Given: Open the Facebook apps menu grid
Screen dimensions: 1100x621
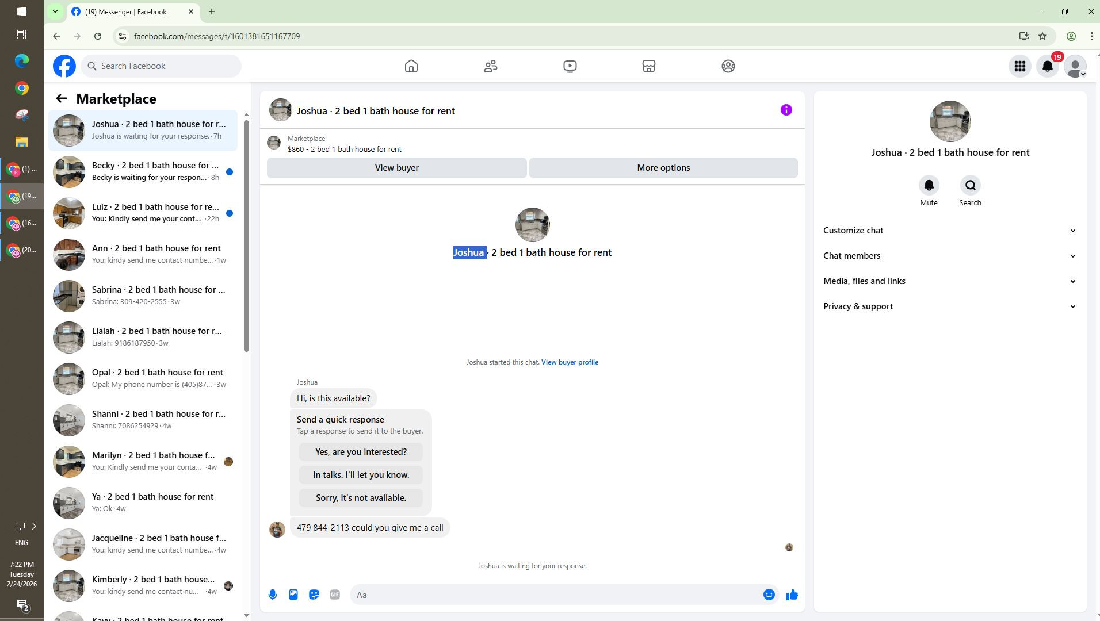Looking at the screenshot, I should pos(1020,66).
